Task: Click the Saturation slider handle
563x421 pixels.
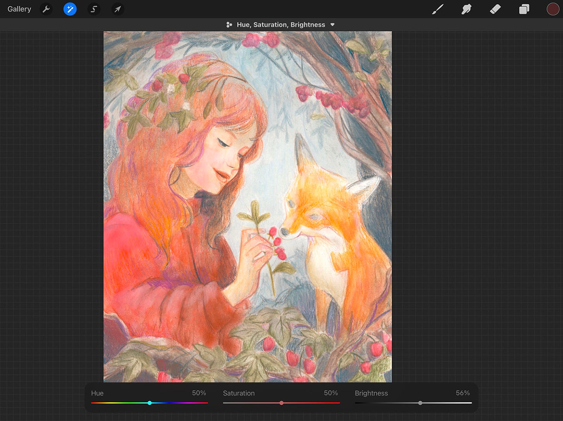Action: 281,402
